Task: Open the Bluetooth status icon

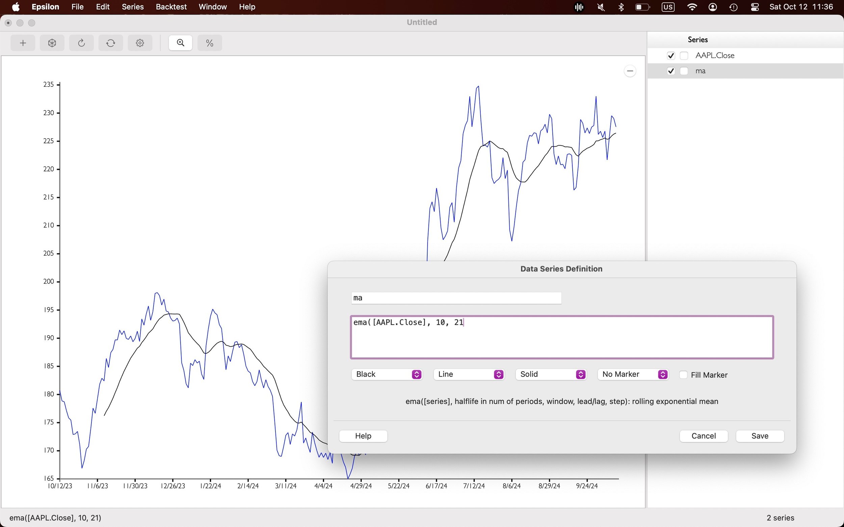Action: pyautogui.click(x=621, y=7)
